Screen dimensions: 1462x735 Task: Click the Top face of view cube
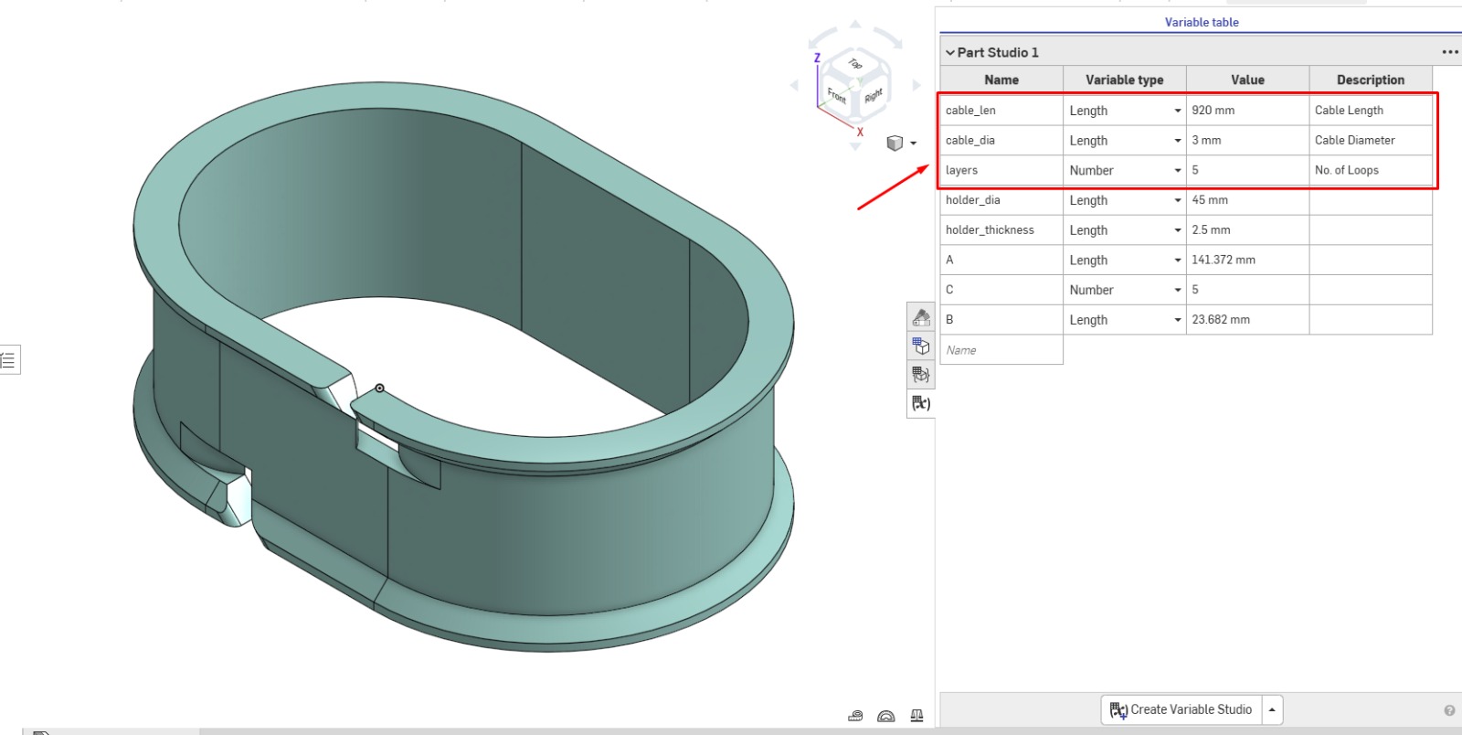[x=854, y=66]
